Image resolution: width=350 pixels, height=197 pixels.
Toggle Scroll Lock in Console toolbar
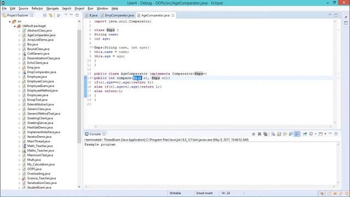pyautogui.click(x=279, y=134)
